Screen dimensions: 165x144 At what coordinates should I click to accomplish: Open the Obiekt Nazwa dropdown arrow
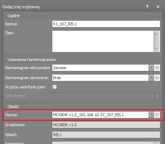tap(151, 115)
